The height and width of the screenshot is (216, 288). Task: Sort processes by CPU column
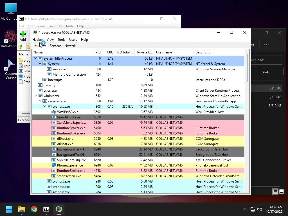tap(109, 52)
